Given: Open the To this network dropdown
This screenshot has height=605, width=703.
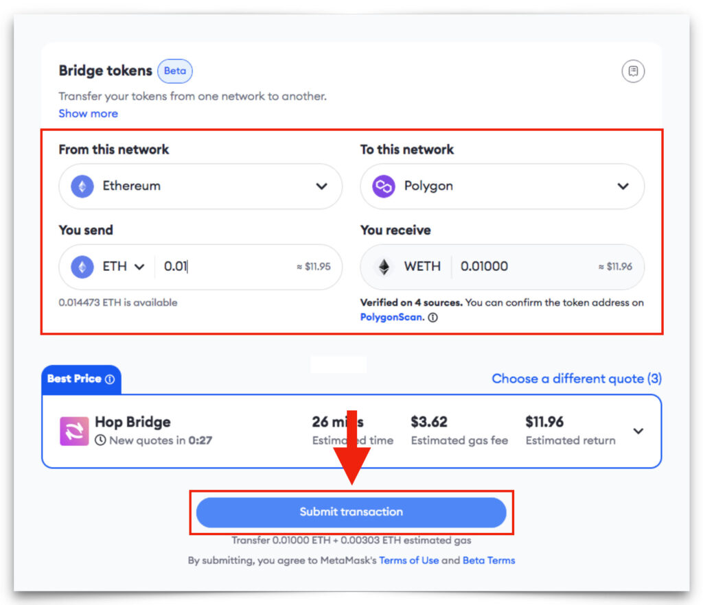Looking at the screenshot, I should [x=623, y=186].
